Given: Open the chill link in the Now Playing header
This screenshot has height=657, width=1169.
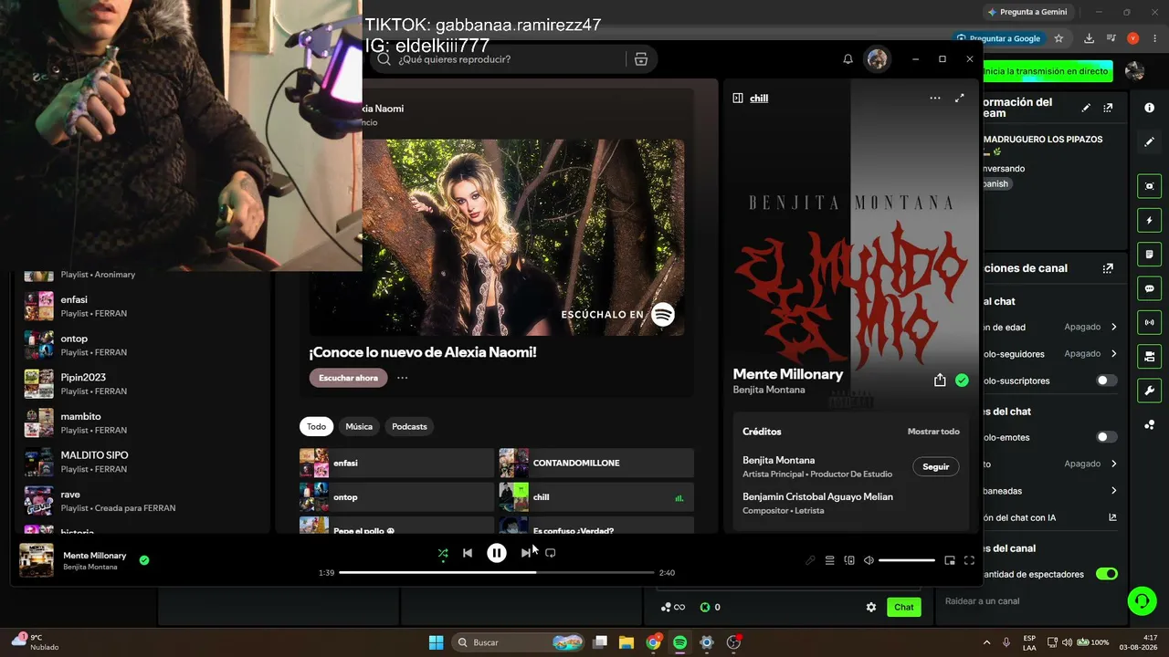Looking at the screenshot, I should pyautogui.click(x=759, y=98).
